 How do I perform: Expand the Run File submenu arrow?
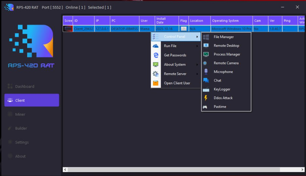(197, 46)
